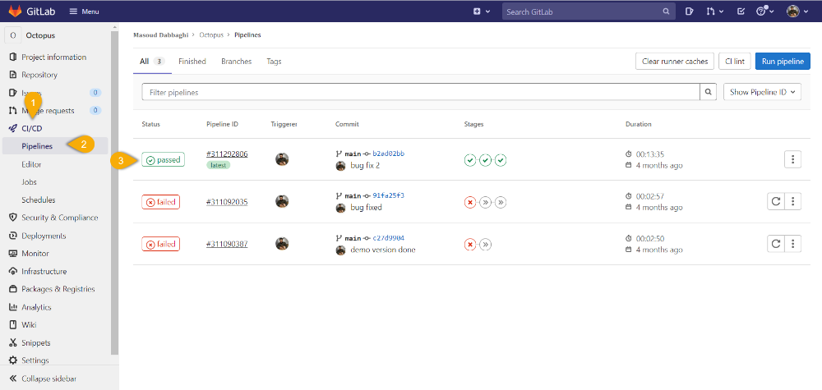The width and height of the screenshot is (822, 390).
Task: Click the Wiki icon in sidebar
Action: tap(13, 324)
